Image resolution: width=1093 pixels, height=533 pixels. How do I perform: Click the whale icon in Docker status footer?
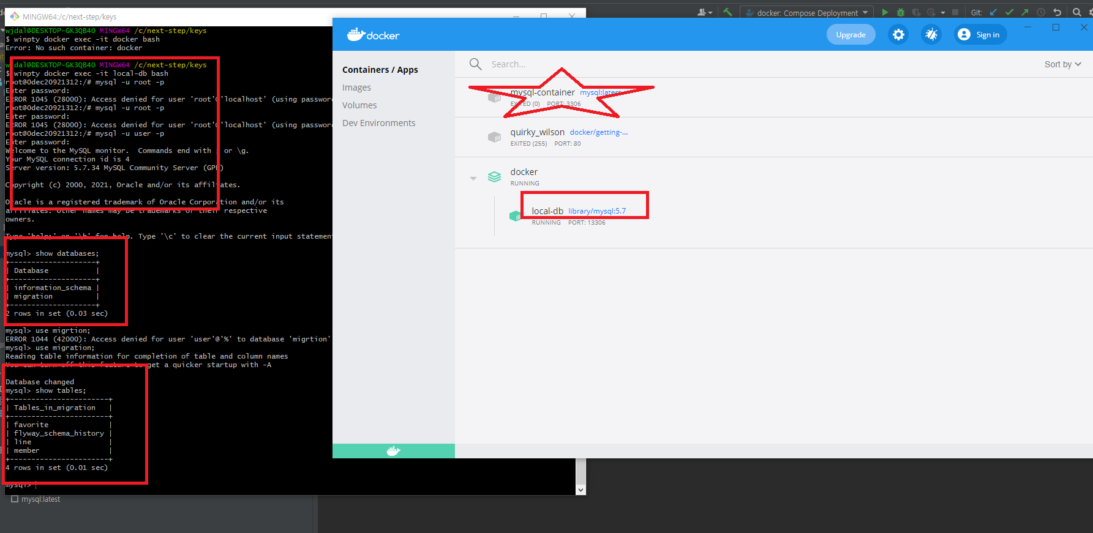pyautogui.click(x=394, y=451)
